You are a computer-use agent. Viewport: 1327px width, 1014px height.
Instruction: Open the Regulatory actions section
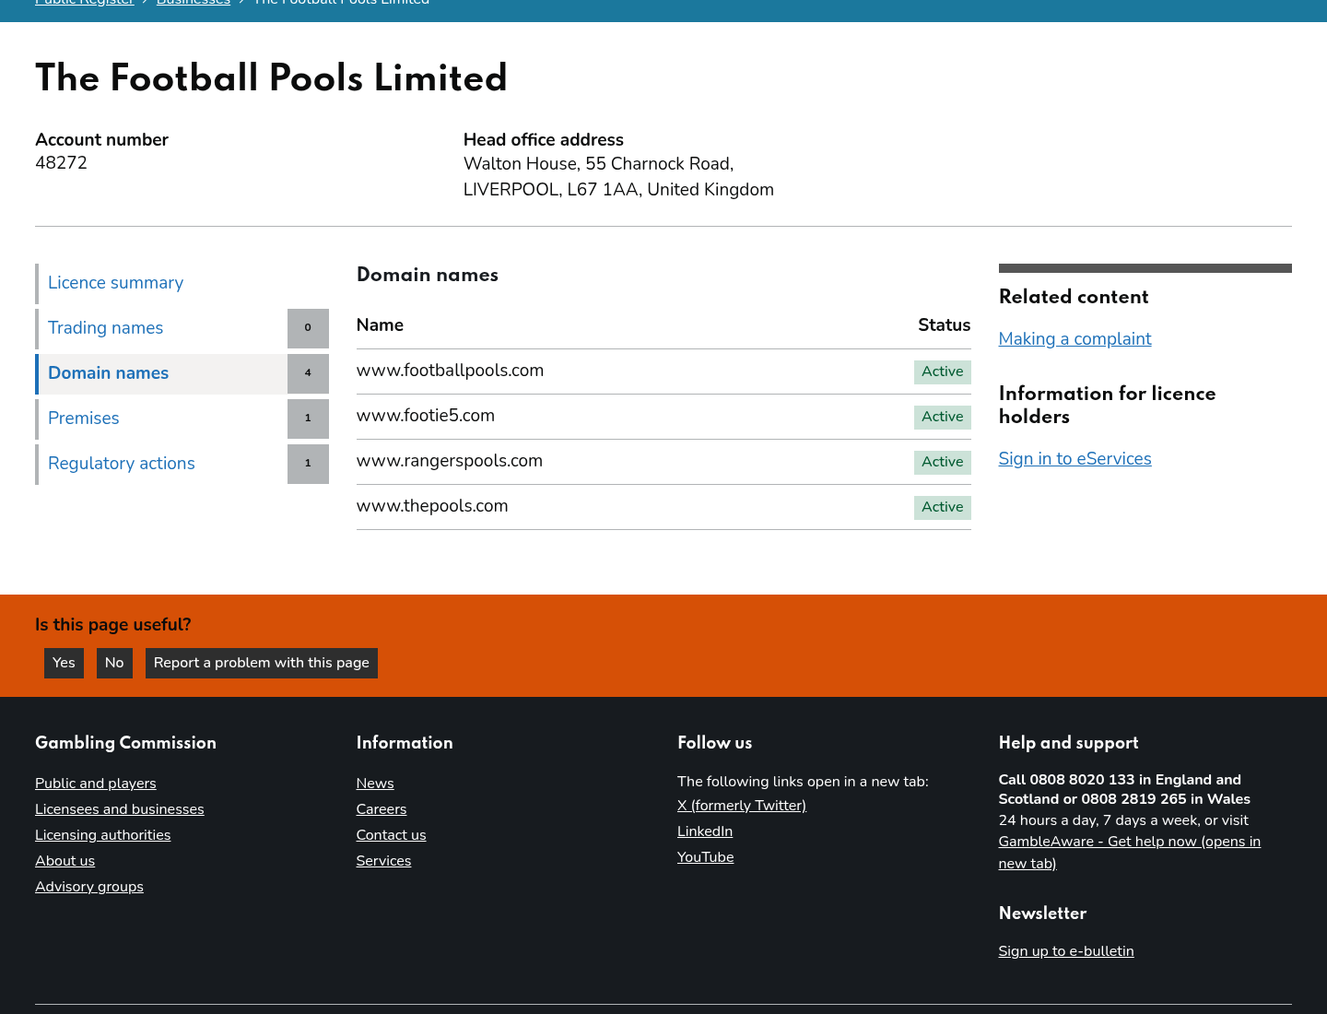[x=121, y=464]
